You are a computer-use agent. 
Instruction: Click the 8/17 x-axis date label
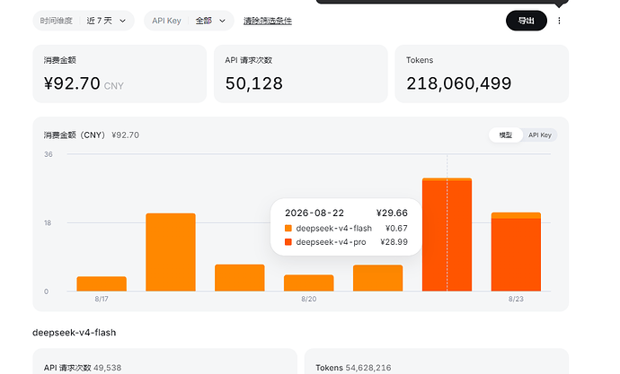102,299
